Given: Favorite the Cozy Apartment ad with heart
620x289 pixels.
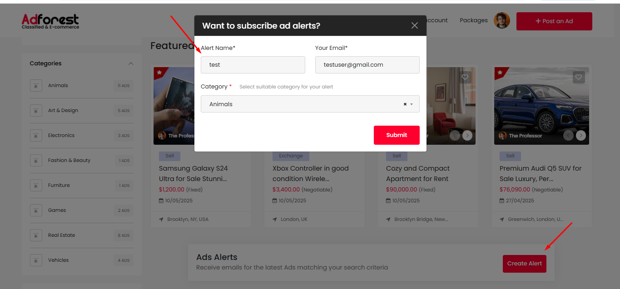Looking at the screenshot, I should [x=465, y=77].
